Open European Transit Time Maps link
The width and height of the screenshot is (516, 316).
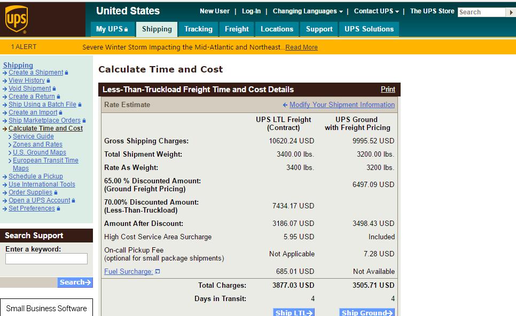click(45, 164)
